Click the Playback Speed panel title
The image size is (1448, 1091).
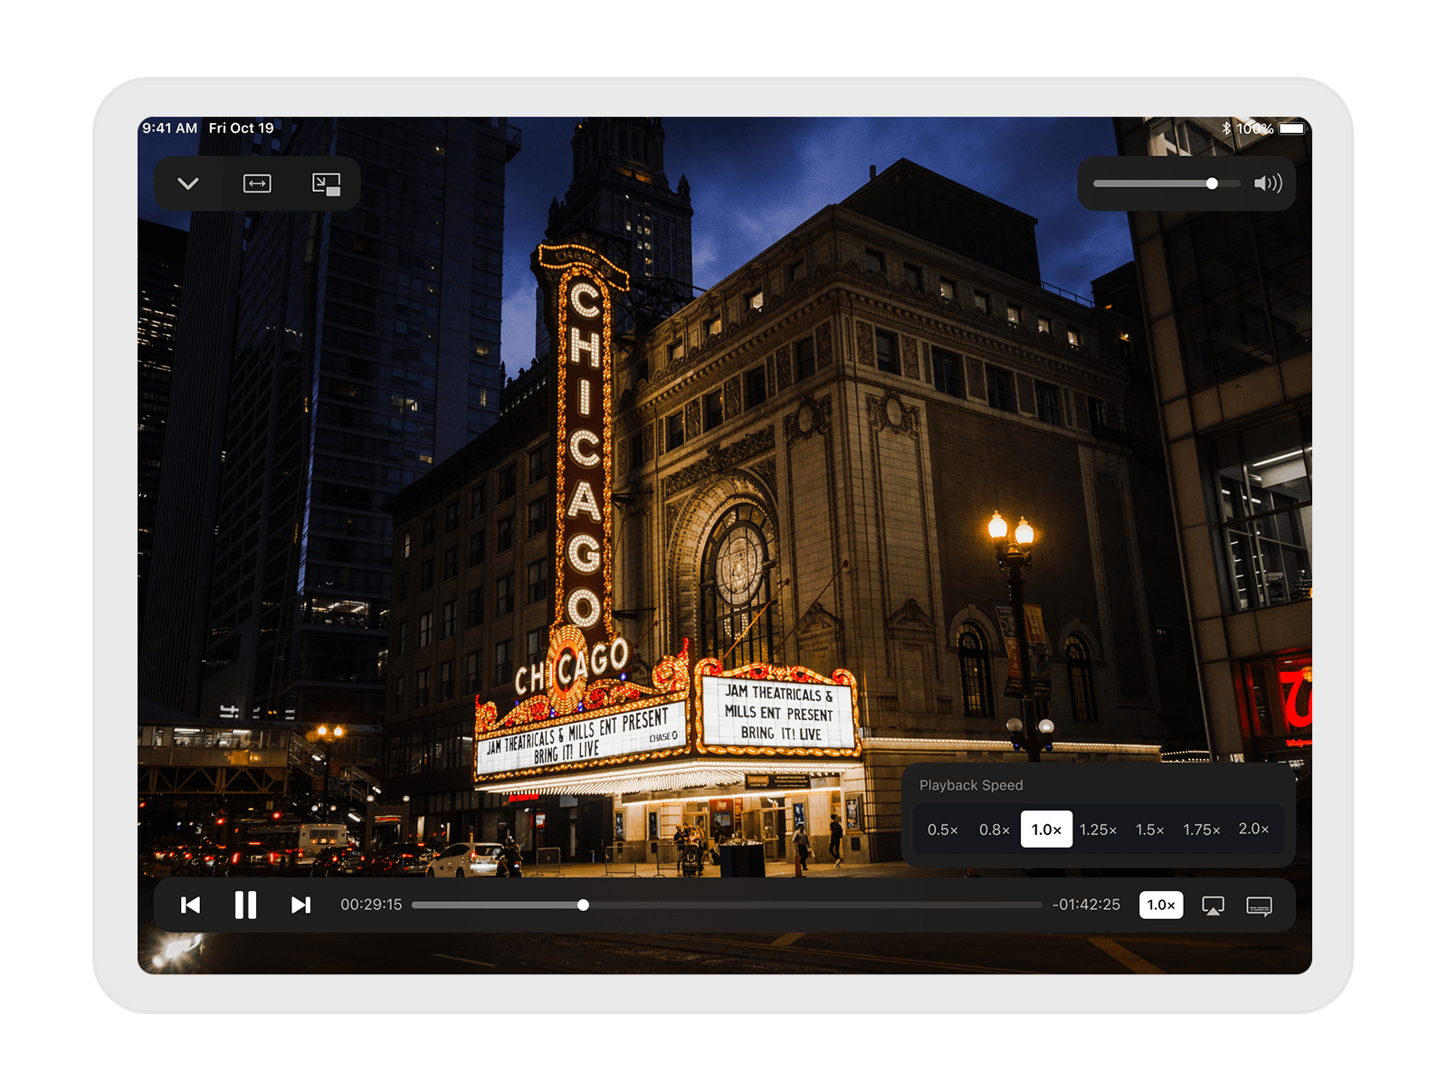971,785
